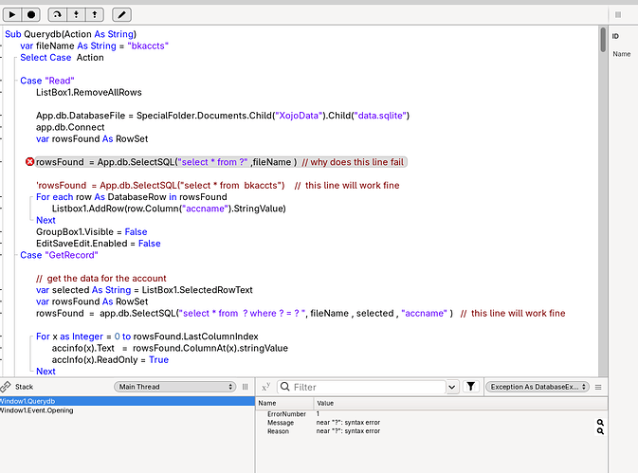Screen dimensions: 638x473
Task: Click the Step Into debugger button
Action: (76, 15)
